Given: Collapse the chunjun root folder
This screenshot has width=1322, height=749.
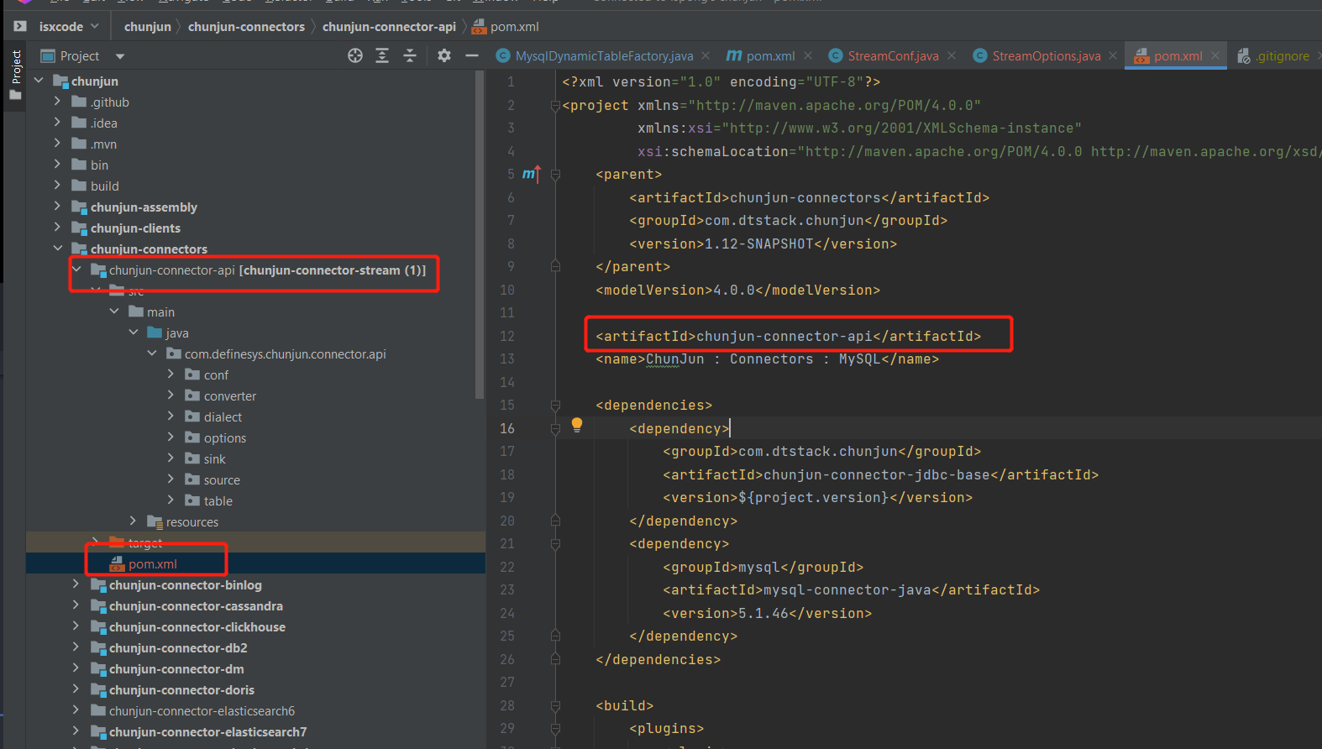Looking at the screenshot, I should click(x=39, y=81).
